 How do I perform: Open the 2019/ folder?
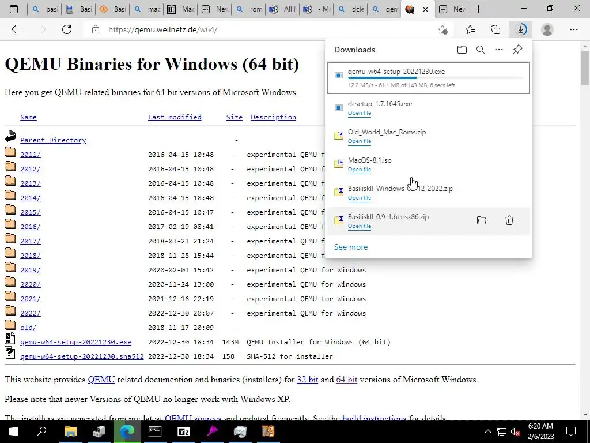(30, 270)
